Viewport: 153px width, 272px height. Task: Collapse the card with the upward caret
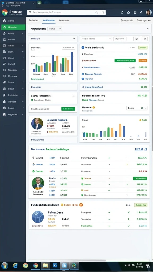pos(74,96)
